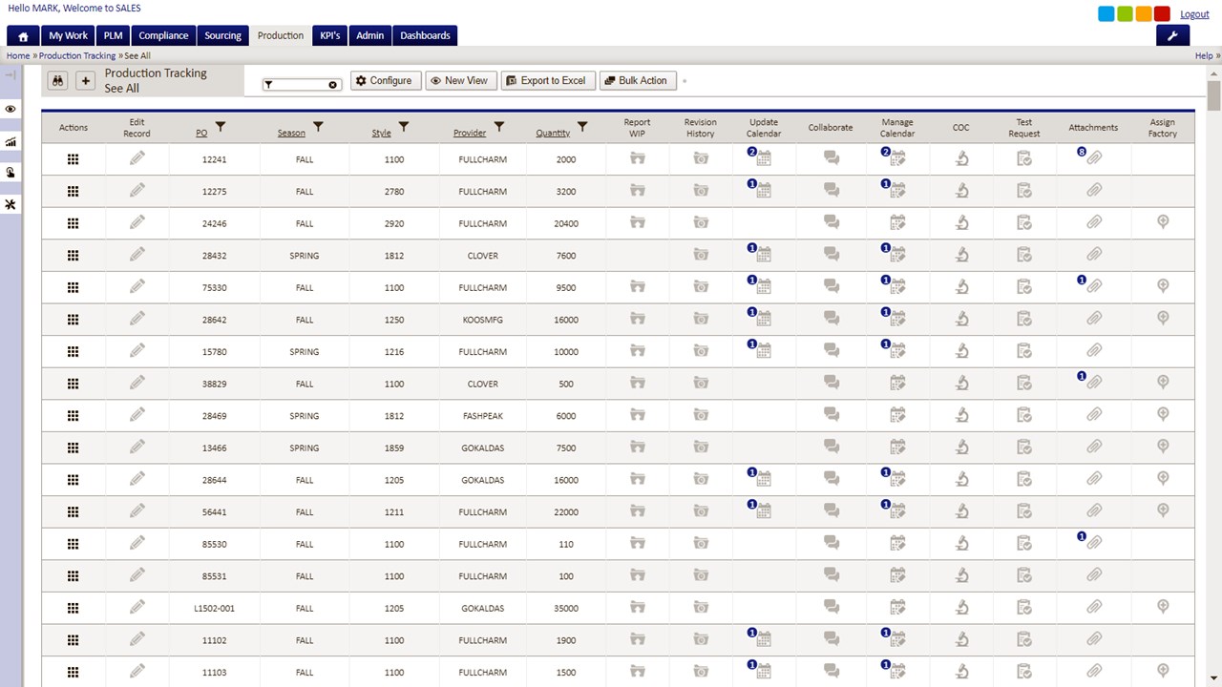The width and height of the screenshot is (1222, 687).
Task: Switch to Sourcing tab
Action: pyautogui.click(x=223, y=35)
